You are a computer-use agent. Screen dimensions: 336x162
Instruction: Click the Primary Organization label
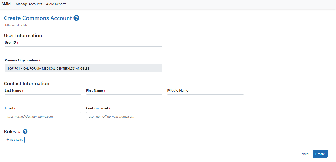[x=21, y=60]
